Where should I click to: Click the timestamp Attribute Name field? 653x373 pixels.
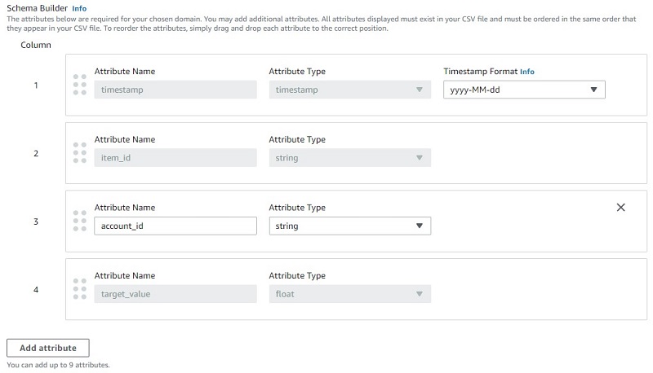[175, 90]
